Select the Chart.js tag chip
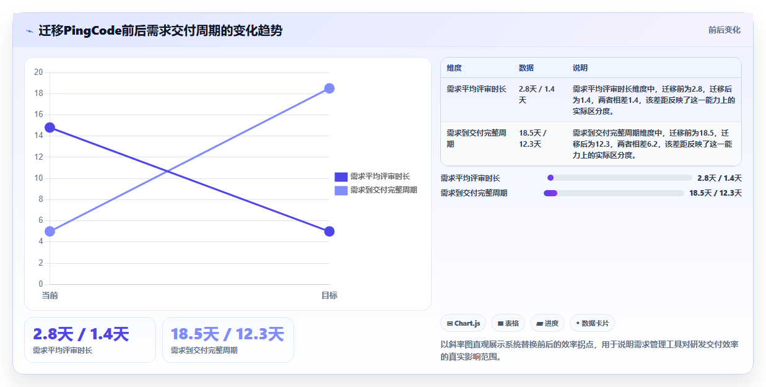Viewport: 766px width, 387px height. tap(463, 323)
